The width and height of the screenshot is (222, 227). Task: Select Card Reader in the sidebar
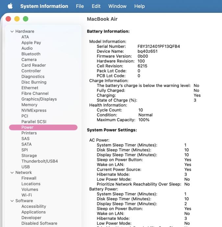[x=34, y=65]
